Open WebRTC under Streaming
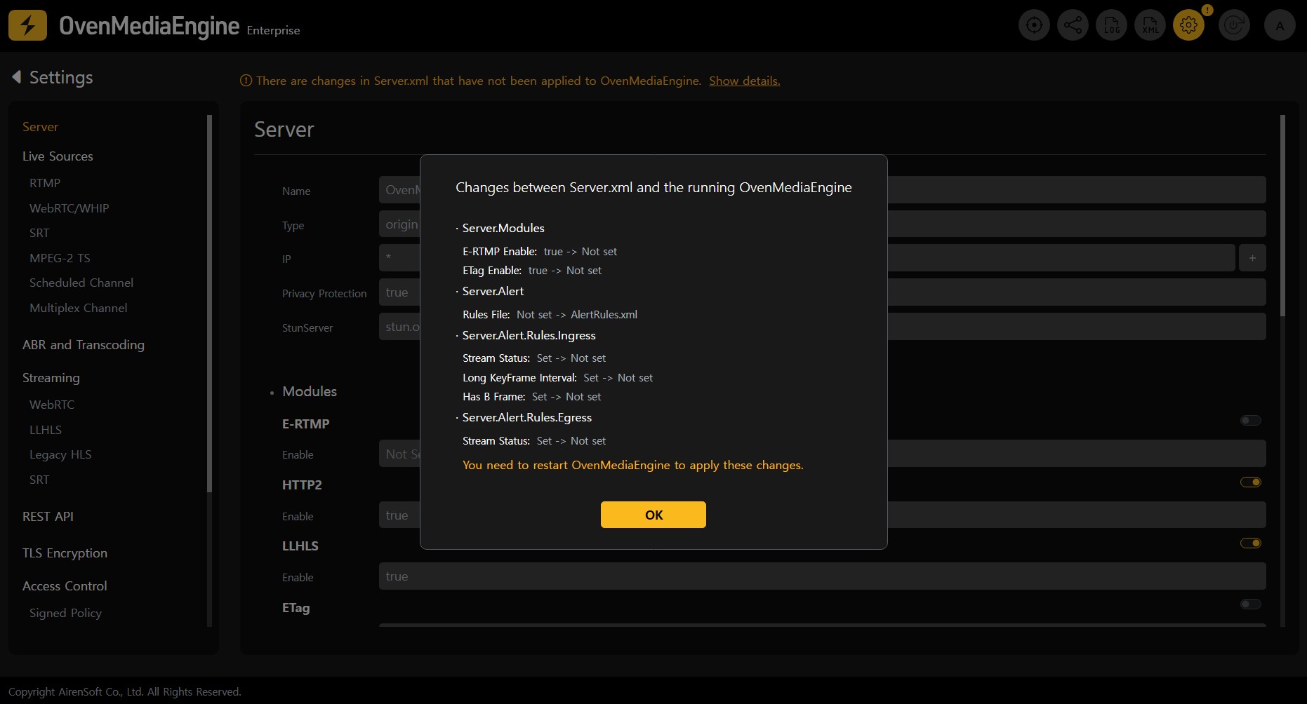 52,405
